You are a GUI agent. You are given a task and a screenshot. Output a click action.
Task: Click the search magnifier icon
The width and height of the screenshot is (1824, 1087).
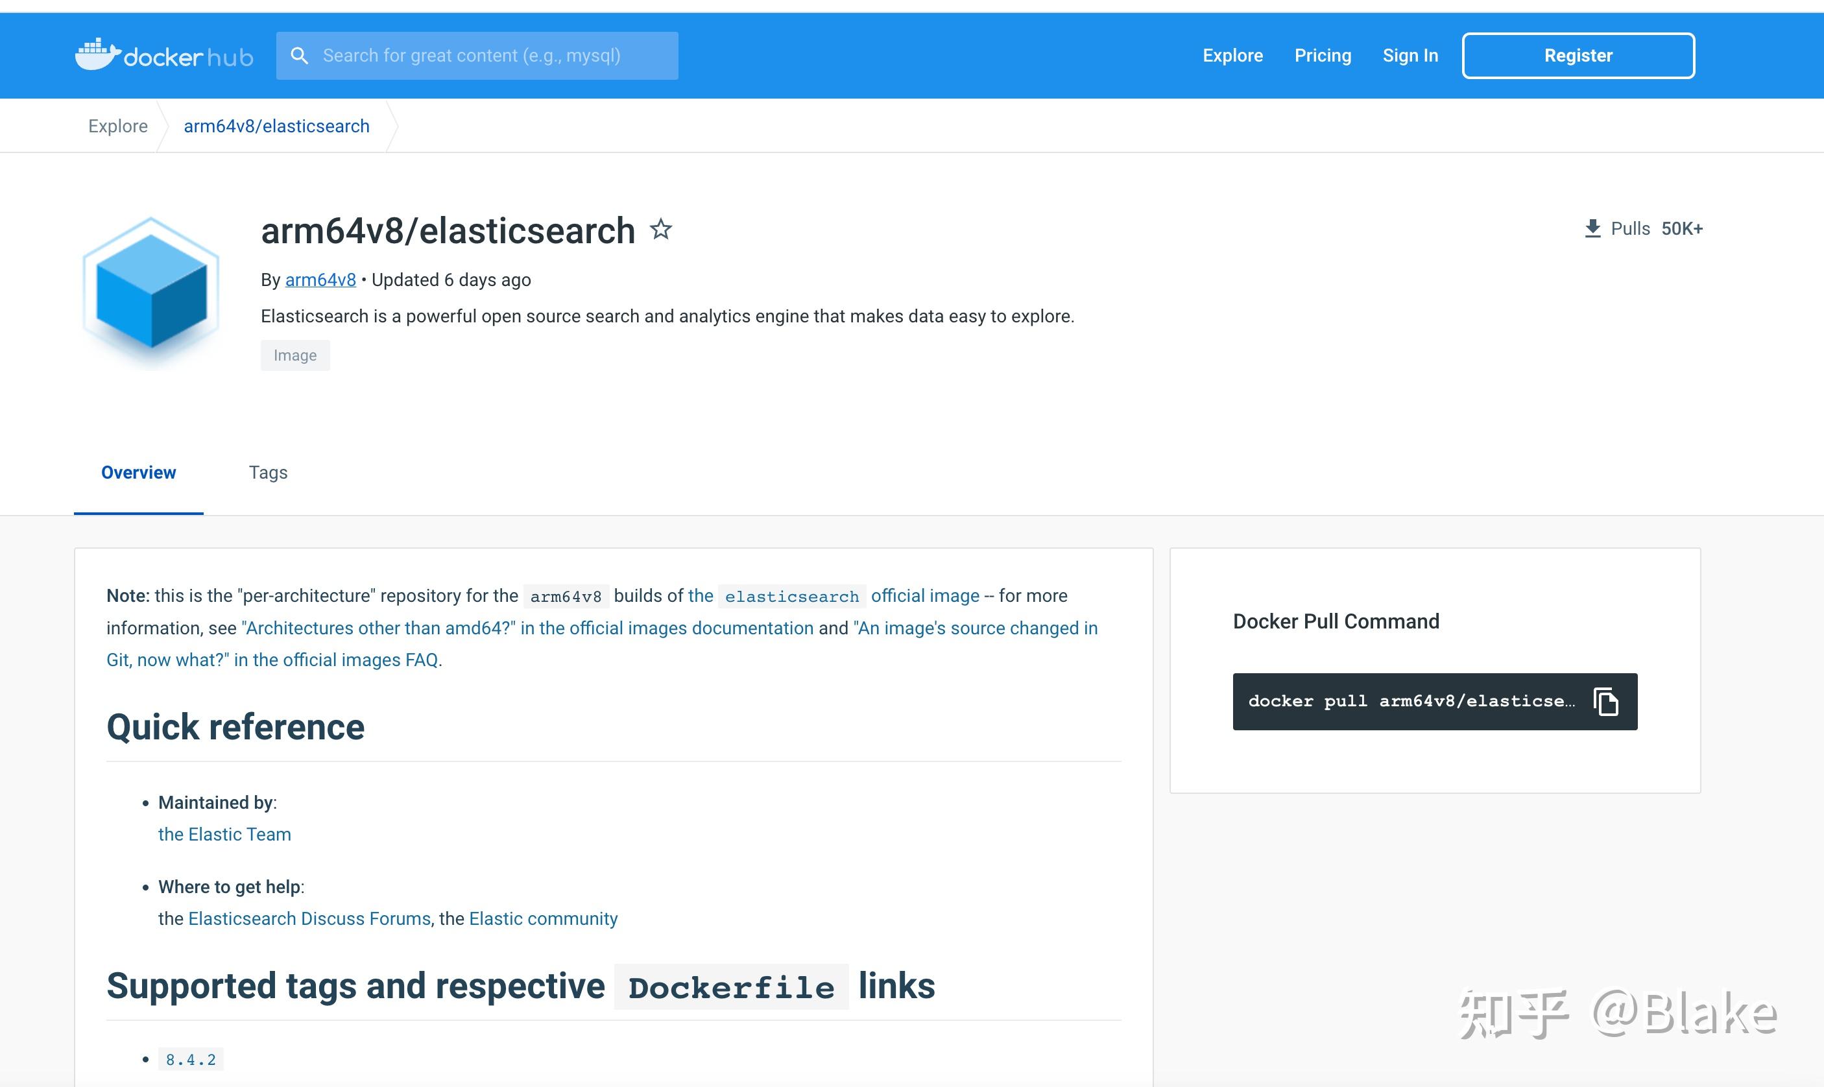pyautogui.click(x=300, y=54)
